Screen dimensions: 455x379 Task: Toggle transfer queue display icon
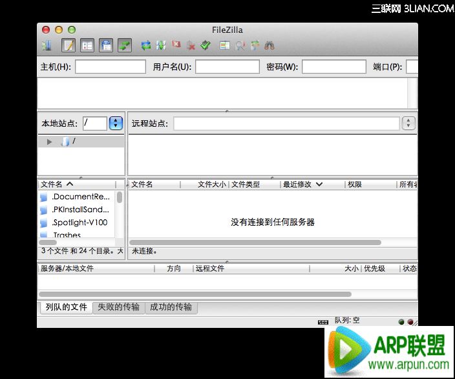pos(125,45)
